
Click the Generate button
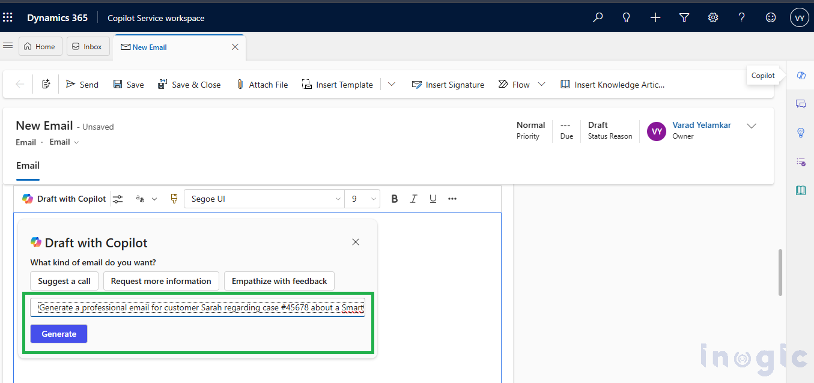coord(59,334)
